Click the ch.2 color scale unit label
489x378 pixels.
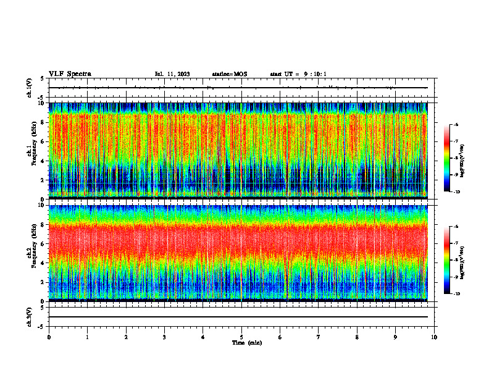pos(462,262)
